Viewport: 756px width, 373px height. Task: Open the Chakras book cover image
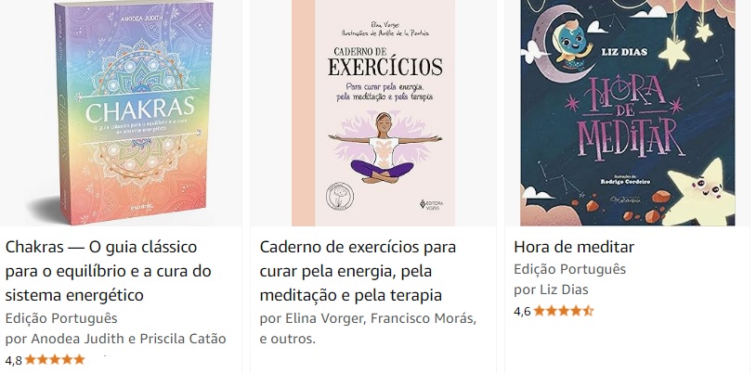click(x=134, y=113)
